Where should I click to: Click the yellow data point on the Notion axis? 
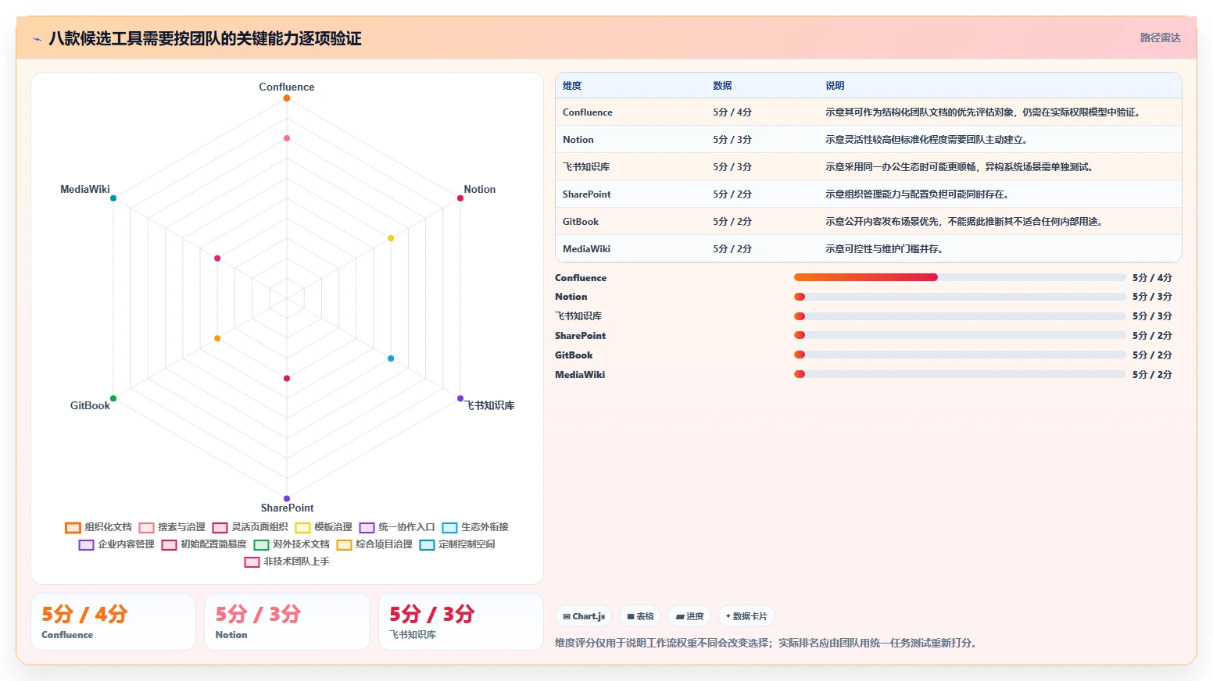point(391,238)
